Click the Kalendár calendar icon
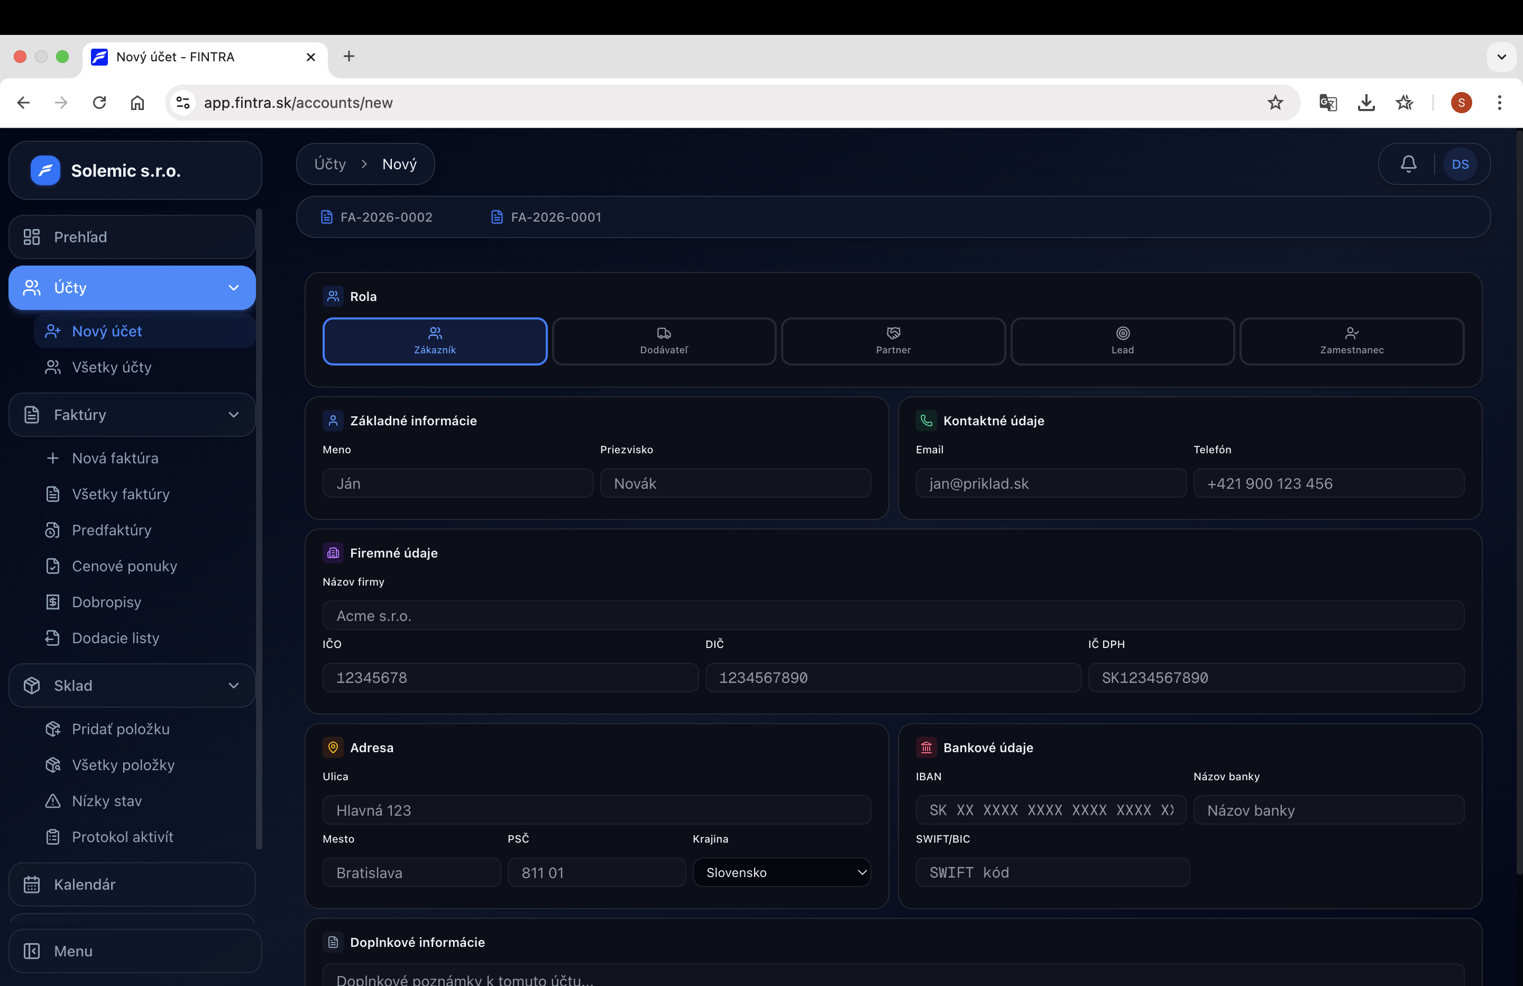Viewport: 1523px width, 986px height. [x=32, y=884]
